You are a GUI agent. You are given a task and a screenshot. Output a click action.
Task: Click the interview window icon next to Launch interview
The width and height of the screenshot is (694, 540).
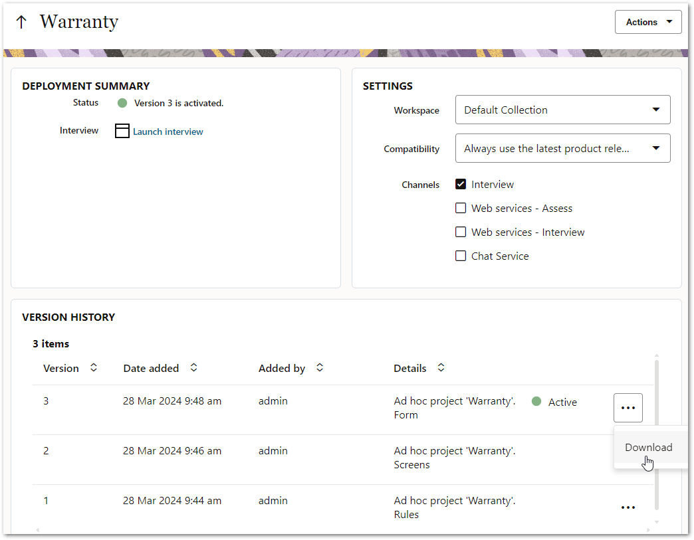tap(122, 131)
